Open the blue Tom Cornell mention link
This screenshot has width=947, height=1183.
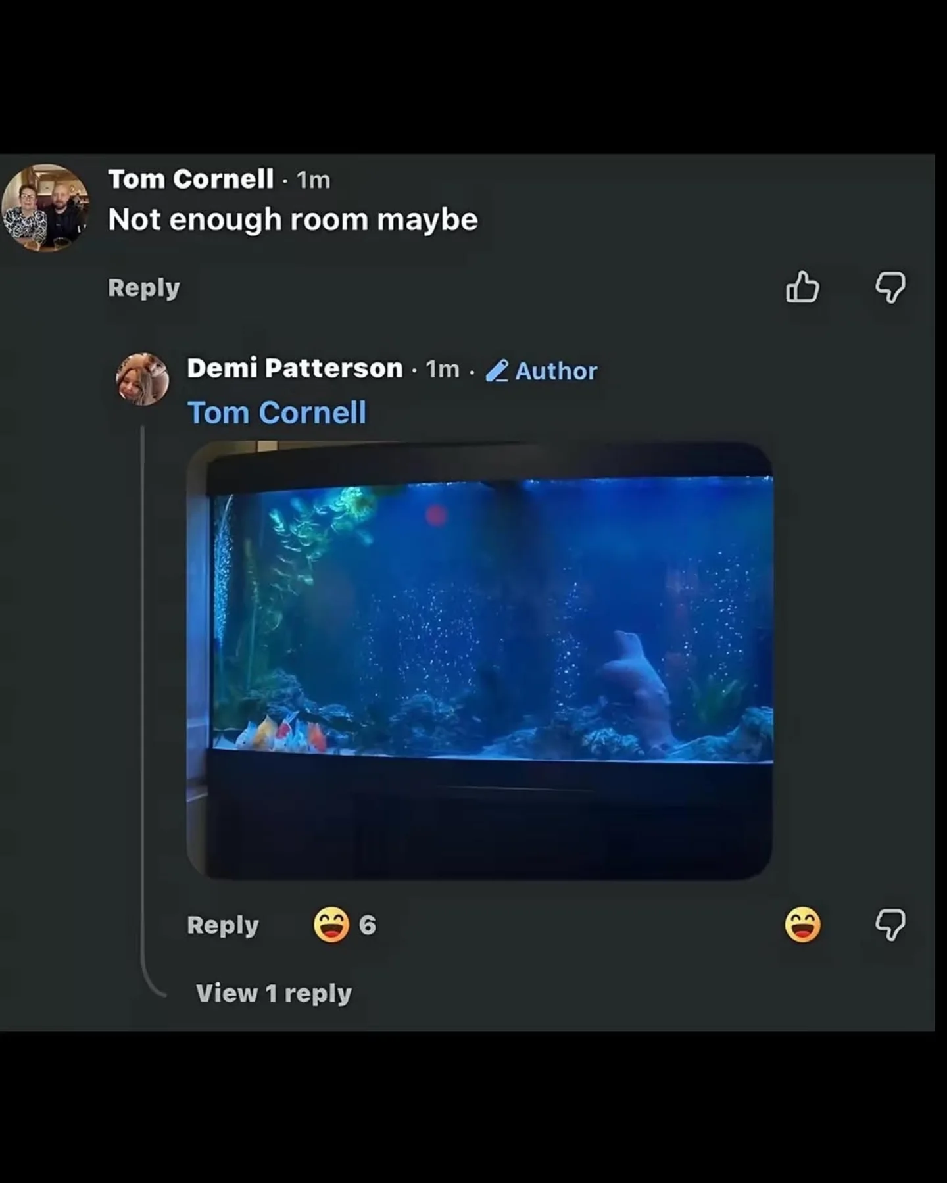click(x=277, y=413)
